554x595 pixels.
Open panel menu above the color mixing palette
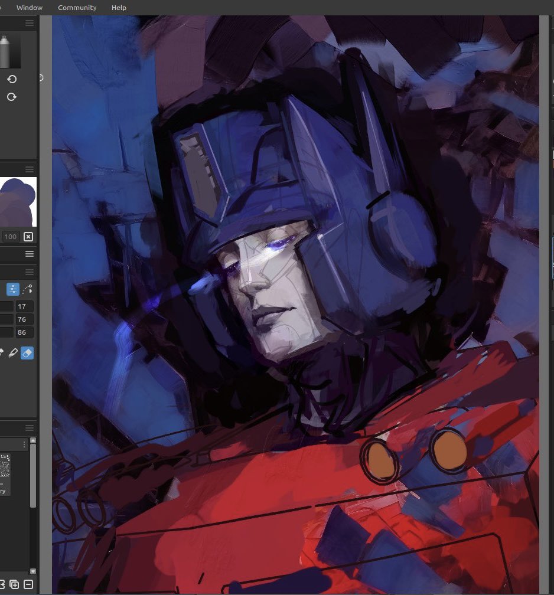30,169
